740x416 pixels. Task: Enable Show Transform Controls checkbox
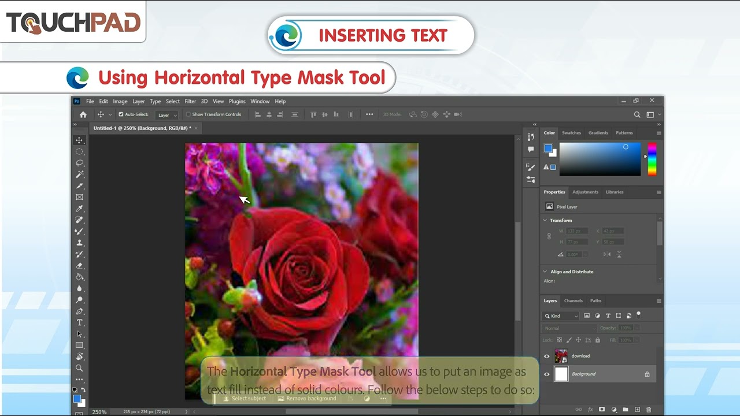[x=188, y=114]
